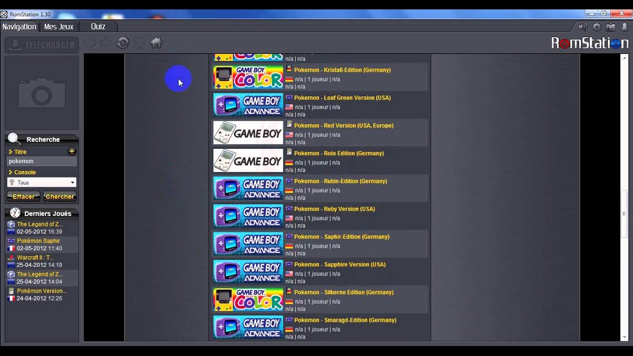633x356 pixels.
Task: Click the Game Boy Advance logo for Sapphire Version
Action: point(248,271)
